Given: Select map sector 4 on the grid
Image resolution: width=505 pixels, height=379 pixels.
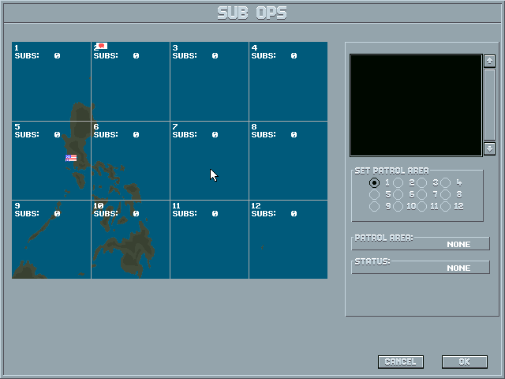Looking at the screenshot, I should [288, 81].
